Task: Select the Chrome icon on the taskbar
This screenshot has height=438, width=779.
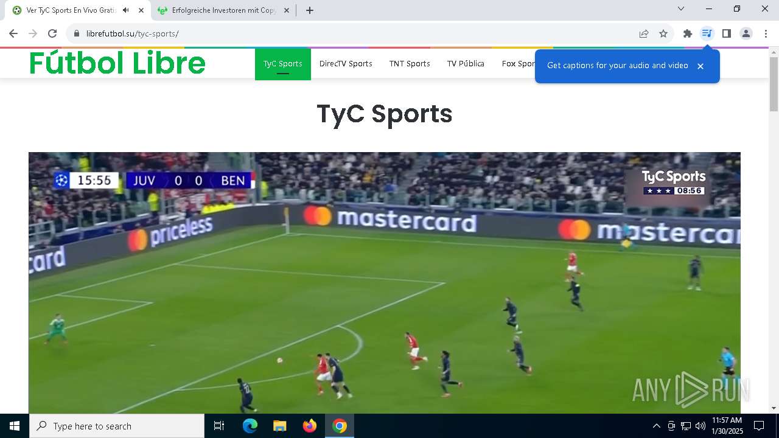Action: click(x=340, y=426)
